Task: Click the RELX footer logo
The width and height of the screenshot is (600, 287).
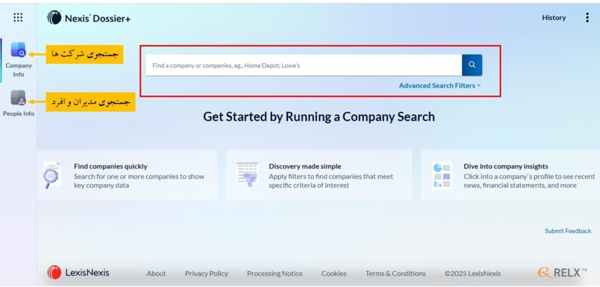Action: coord(562,272)
